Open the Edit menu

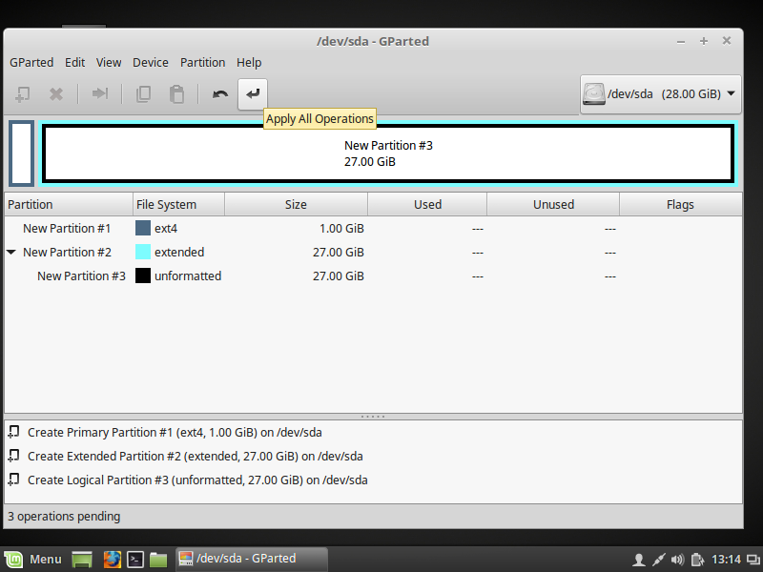coord(75,63)
